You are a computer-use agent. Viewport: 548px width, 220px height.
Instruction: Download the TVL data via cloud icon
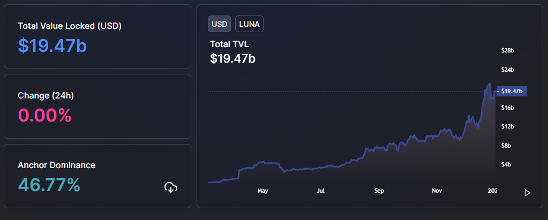click(x=170, y=187)
